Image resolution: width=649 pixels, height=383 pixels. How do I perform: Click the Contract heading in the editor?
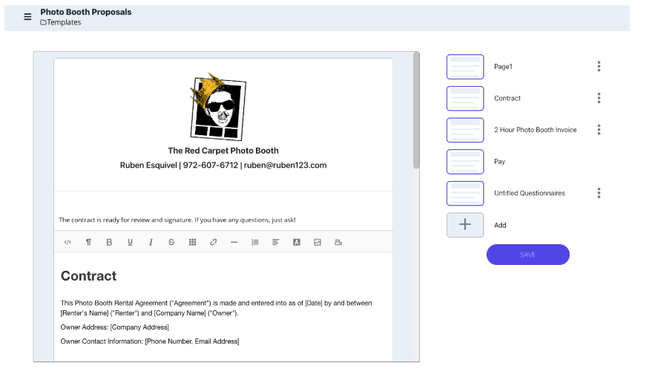(88, 276)
